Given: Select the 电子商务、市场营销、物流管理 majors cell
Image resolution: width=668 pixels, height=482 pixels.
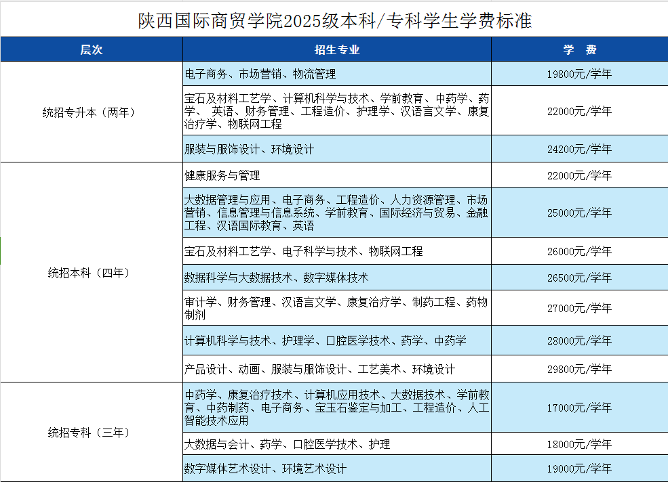Looking at the screenshot, I should tap(337, 74).
